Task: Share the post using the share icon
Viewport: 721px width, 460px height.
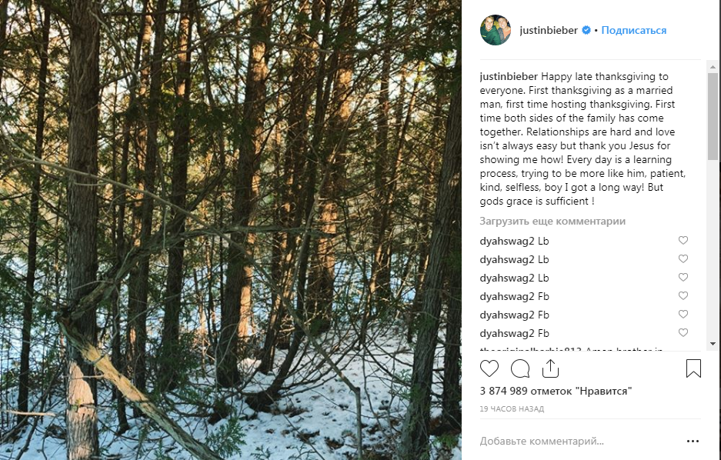Action: 550,368
